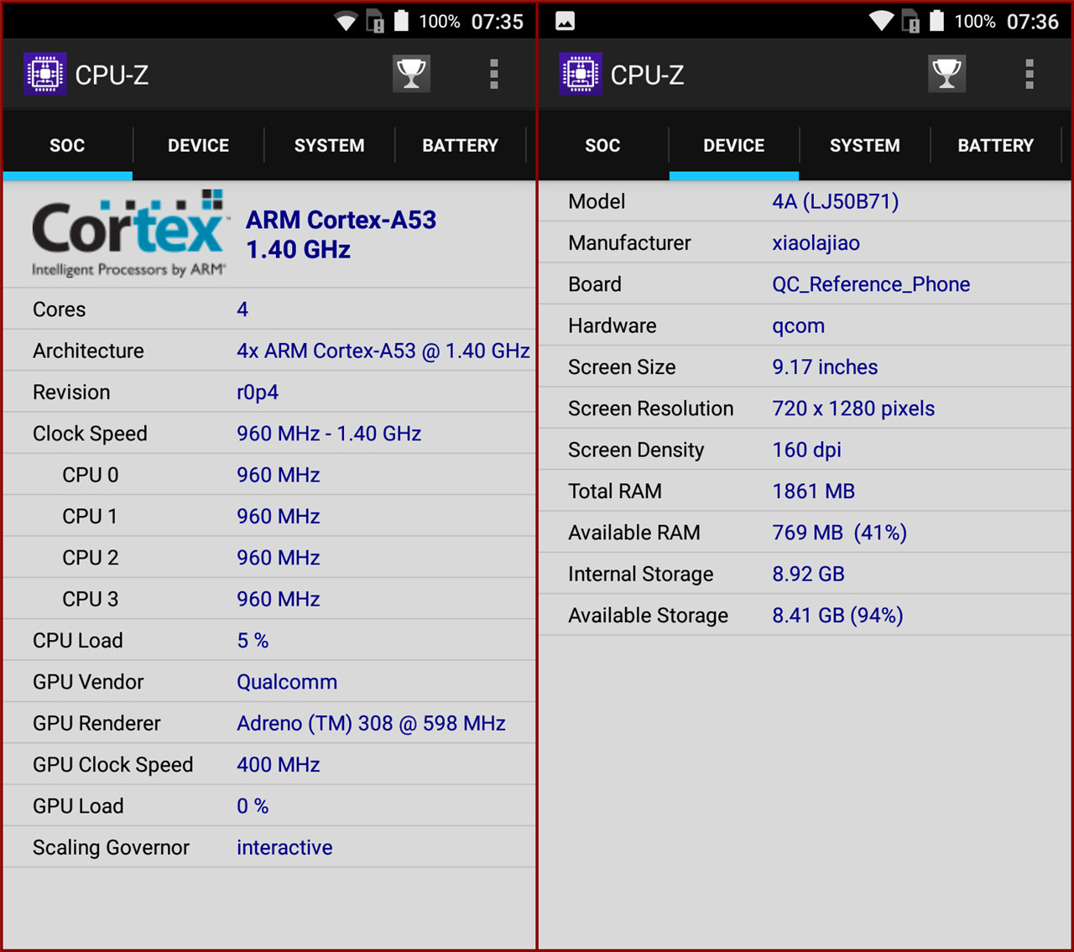Switch to the SYSTEM tab on left screen
1074x952 pixels.
(x=329, y=145)
